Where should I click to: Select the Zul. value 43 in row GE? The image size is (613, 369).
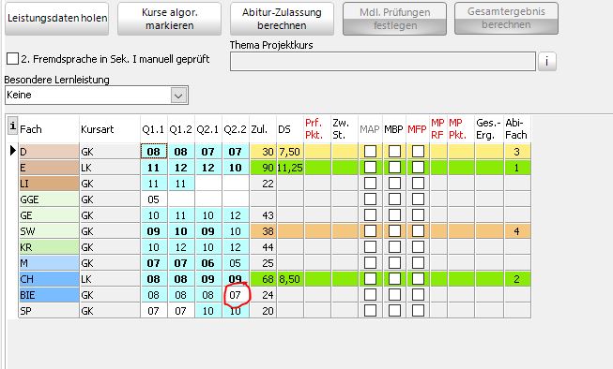click(x=263, y=215)
